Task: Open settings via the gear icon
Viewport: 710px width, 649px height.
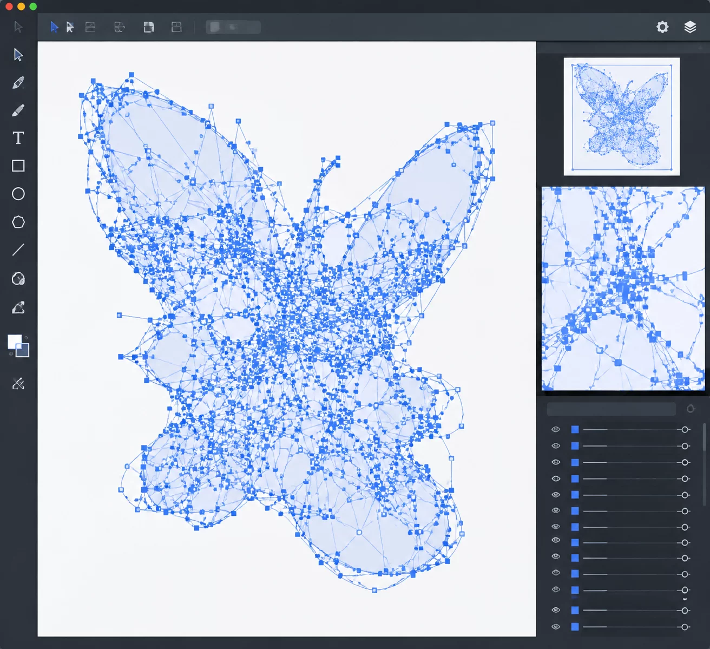Action: pyautogui.click(x=662, y=27)
